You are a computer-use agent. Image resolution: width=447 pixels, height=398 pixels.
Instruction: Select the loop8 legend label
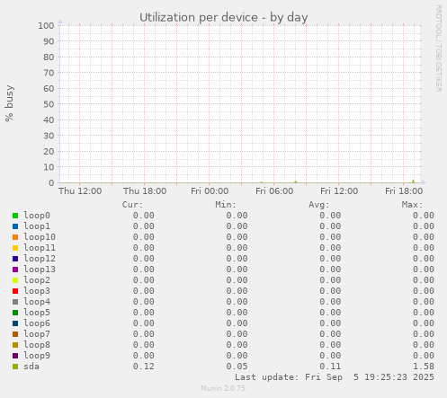[x=37, y=345]
